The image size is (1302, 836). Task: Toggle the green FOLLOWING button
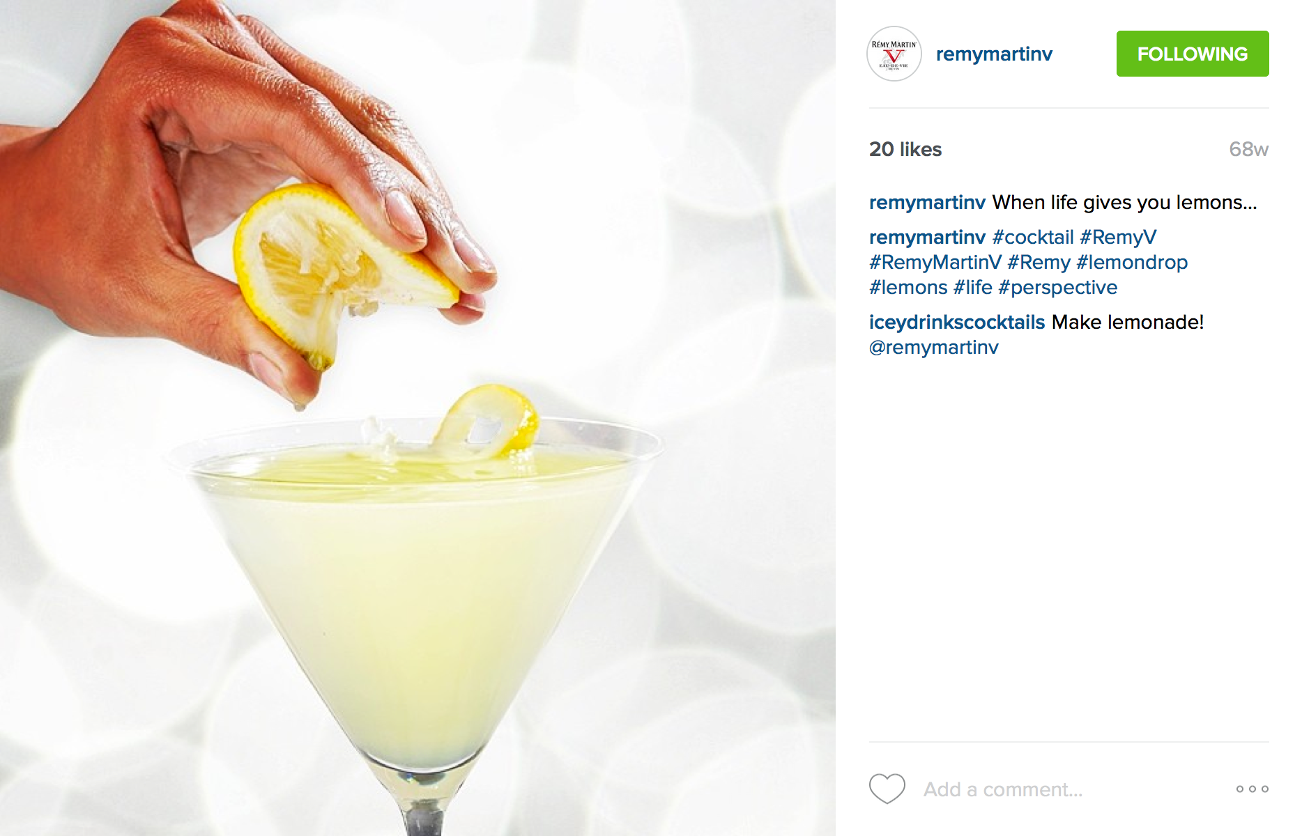(x=1193, y=54)
